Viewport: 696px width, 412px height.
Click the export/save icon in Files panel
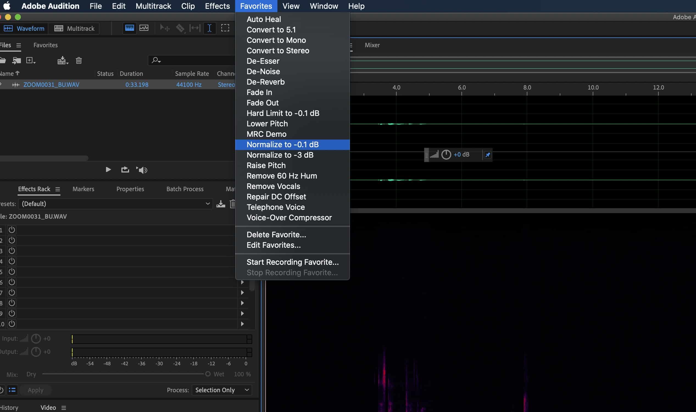coord(62,60)
